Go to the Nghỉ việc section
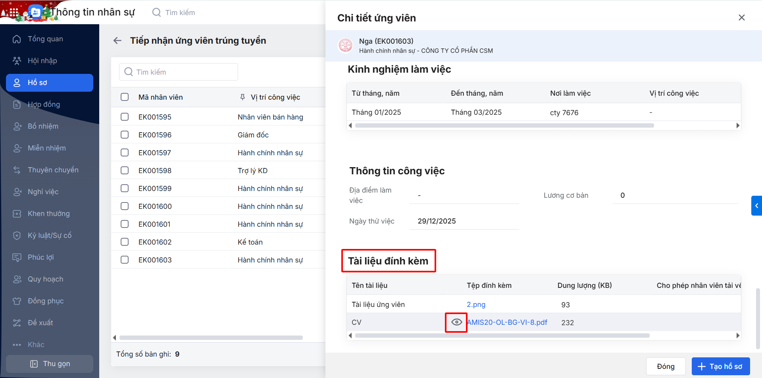Viewport: 762px width, 378px height. coord(43,192)
